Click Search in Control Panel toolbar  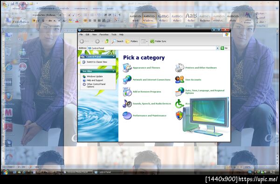point(118,41)
